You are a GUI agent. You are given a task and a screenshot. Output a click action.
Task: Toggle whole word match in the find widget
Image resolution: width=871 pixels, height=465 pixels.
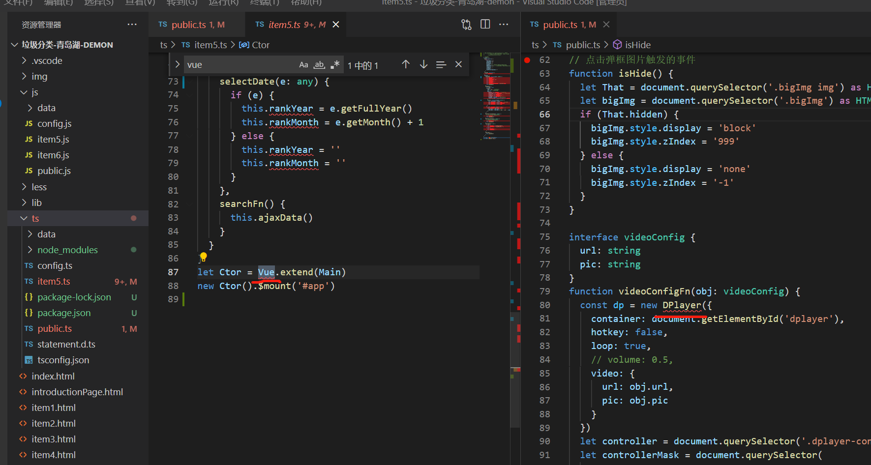pyautogui.click(x=319, y=64)
